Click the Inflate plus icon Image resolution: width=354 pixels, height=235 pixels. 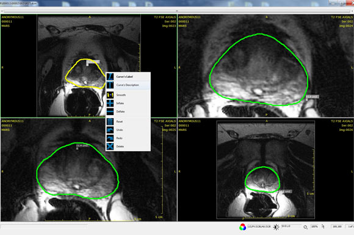coord(110,103)
